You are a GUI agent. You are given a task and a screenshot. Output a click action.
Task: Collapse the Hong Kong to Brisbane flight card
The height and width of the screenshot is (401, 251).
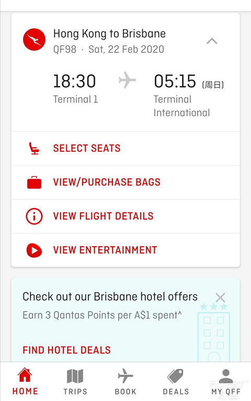[x=212, y=41]
